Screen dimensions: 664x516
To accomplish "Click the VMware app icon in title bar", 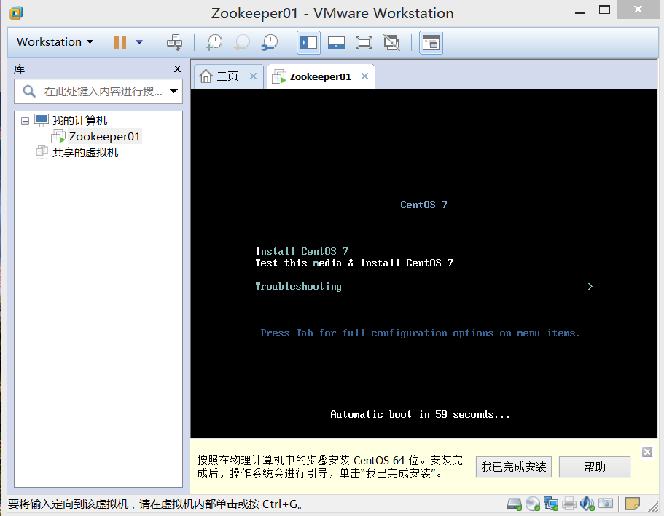I will pyautogui.click(x=16, y=13).
